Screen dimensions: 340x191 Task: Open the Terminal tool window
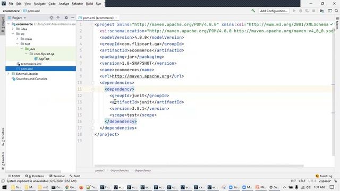pos(57,176)
